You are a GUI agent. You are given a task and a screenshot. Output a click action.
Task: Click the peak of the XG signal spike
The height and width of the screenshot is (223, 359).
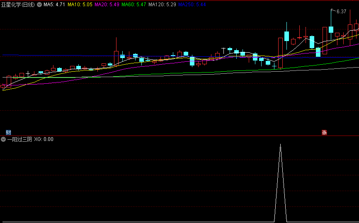coord(280,145)
